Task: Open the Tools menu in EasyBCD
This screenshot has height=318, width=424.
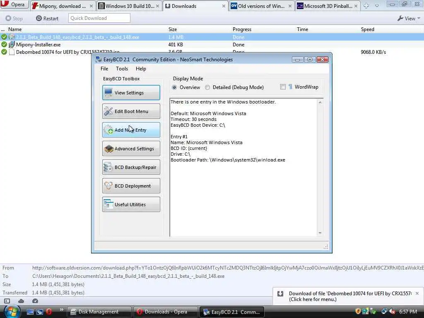Action: click(122, 69)
